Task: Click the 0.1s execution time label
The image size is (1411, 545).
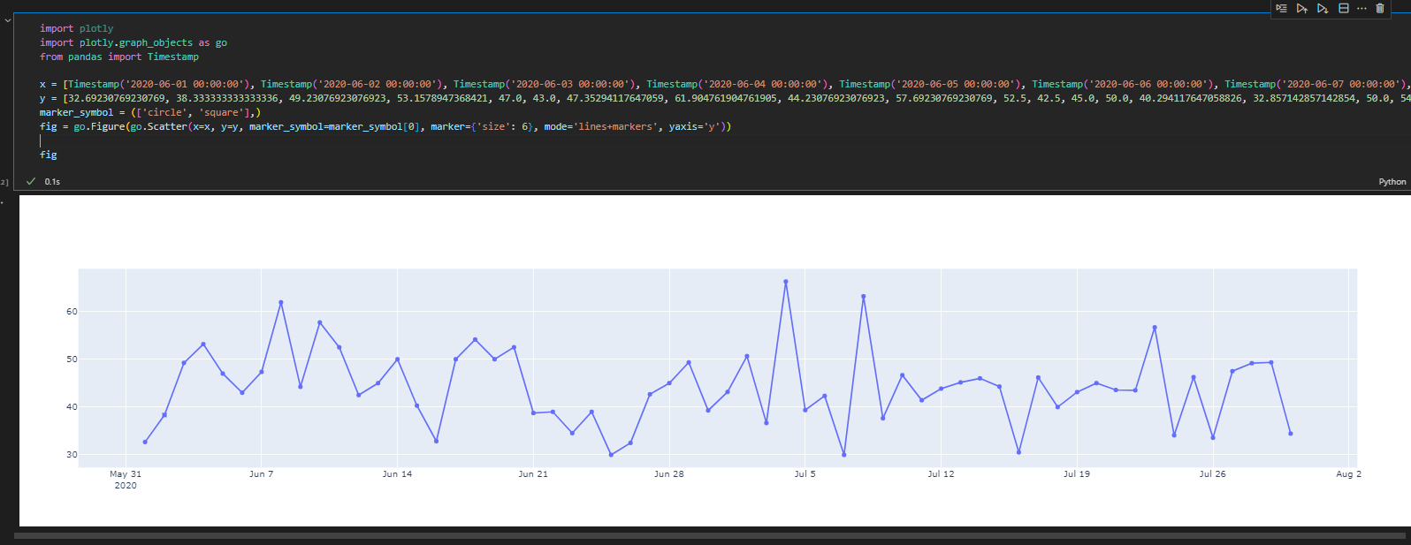Action: (52, 182)
